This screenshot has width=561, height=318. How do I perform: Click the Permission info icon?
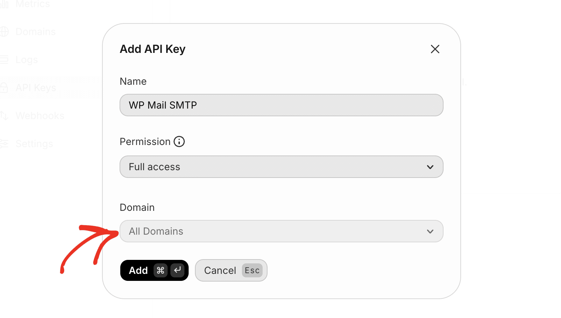click(x=179, y=141)
